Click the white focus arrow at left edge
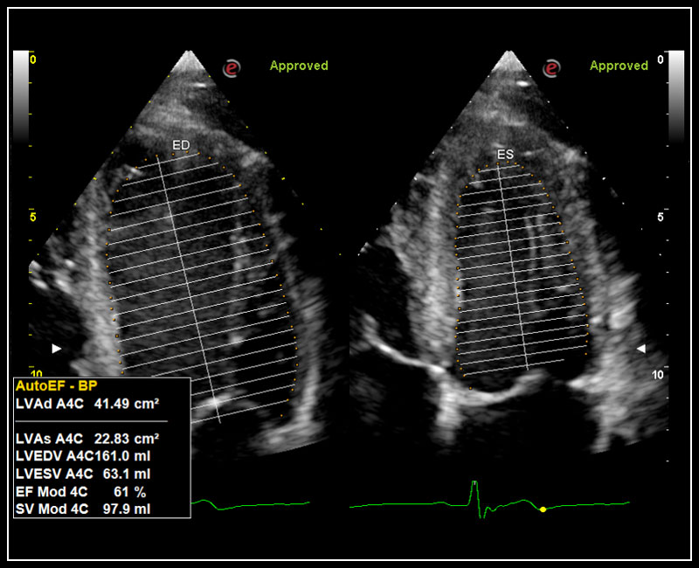Image resolution: width=699 pixels, height=568 pixels. (x=57, y=349)
